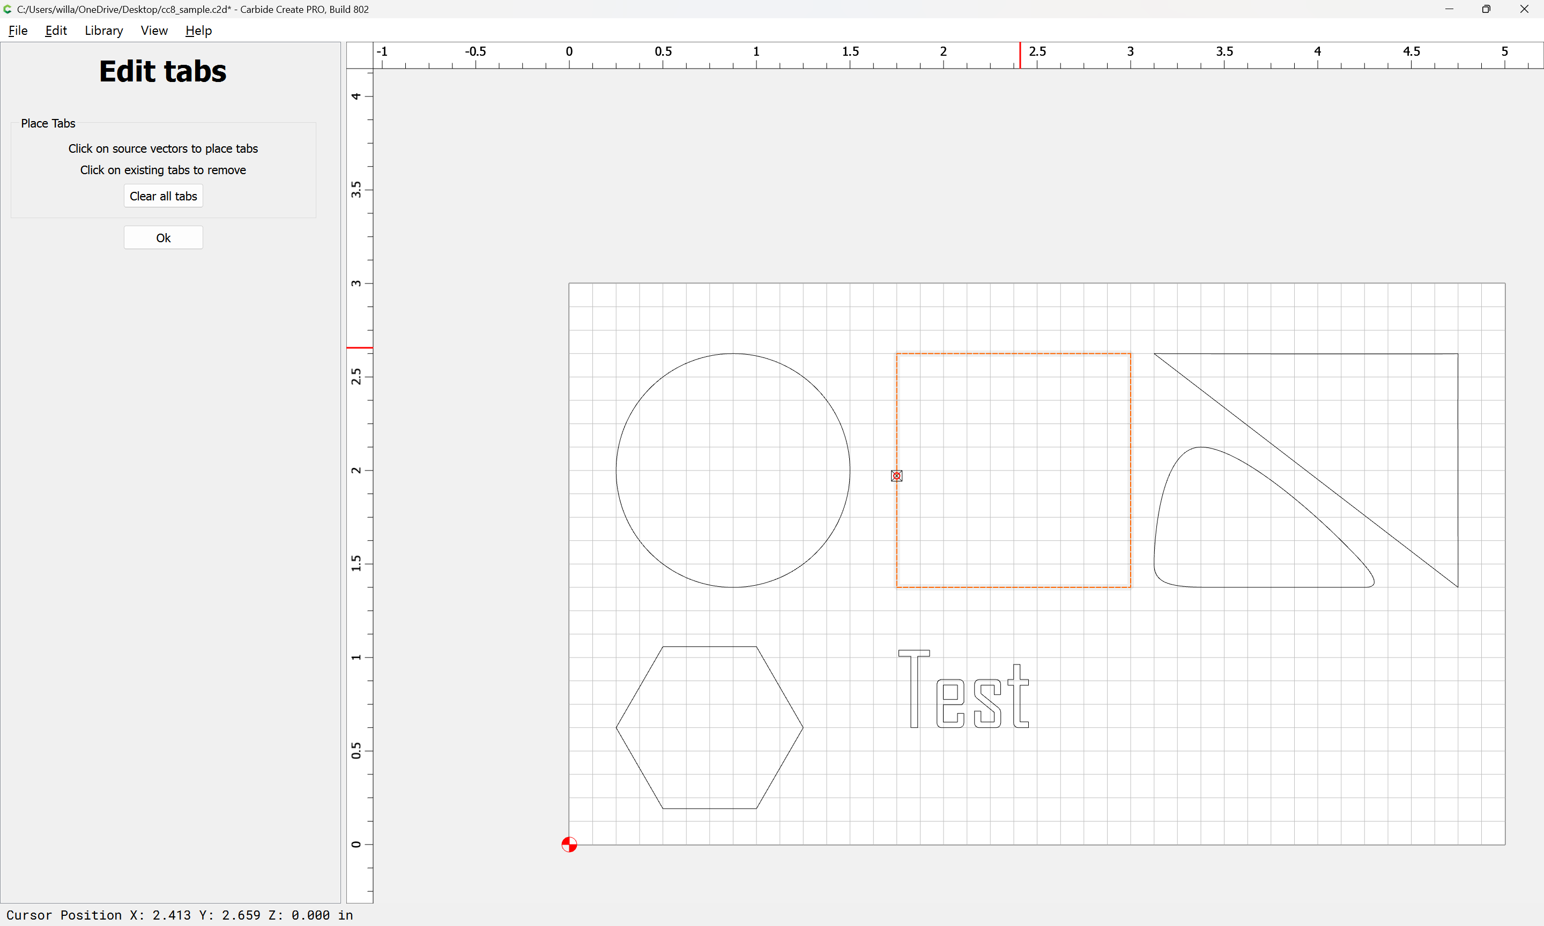Open the Edit menu
Screen dimensions: 1544x926
coord(56,31)
